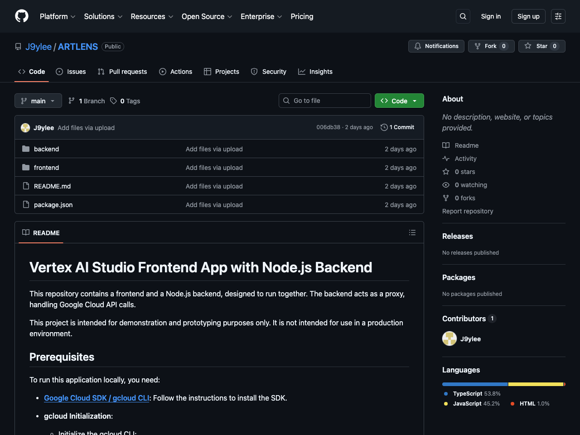580x435 pixels.
Task: Click the backend folder icon
Action: coord(26,149)
